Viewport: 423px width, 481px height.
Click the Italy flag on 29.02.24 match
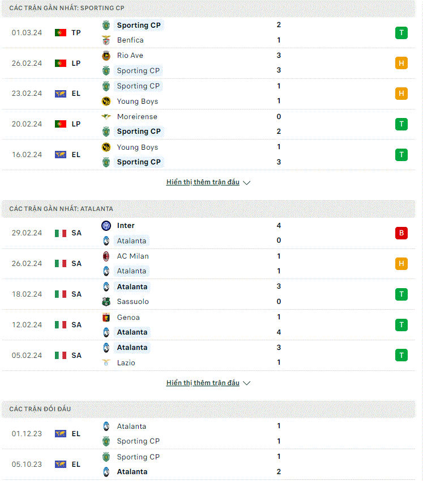(61, 233)
